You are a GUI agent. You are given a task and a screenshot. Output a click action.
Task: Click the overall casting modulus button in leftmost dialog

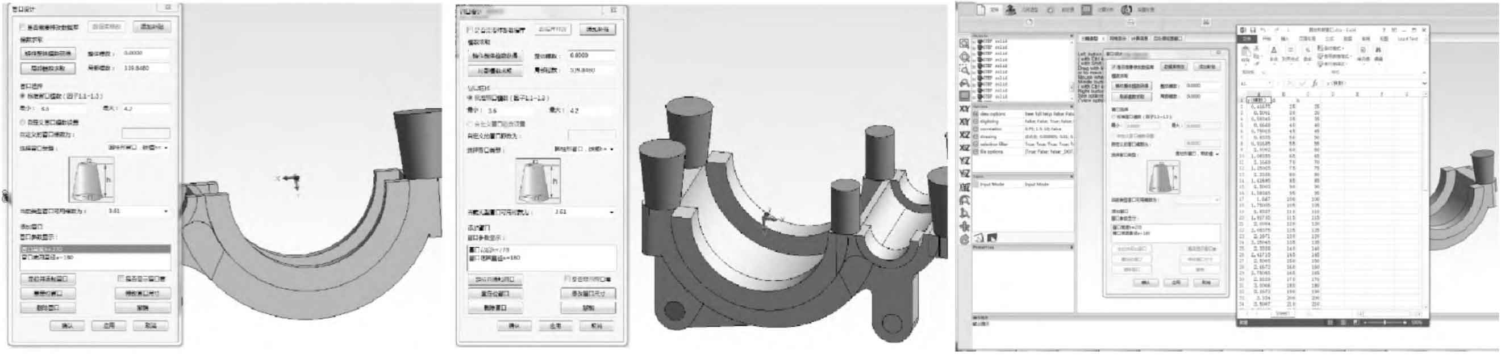tap(48, 54)
